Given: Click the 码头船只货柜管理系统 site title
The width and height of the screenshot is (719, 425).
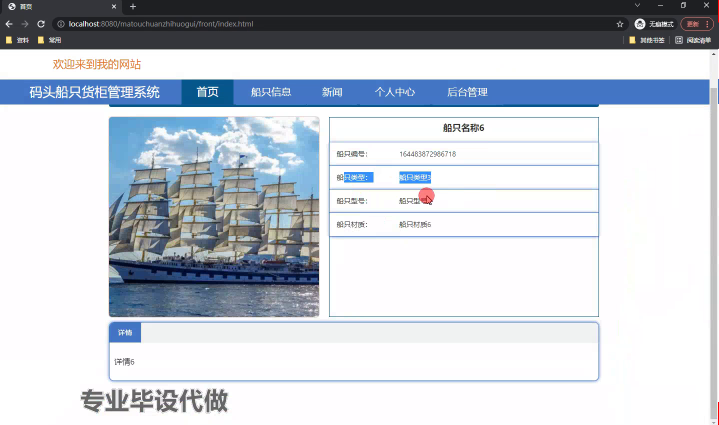Looking at the screenshot, I should 94,92.
